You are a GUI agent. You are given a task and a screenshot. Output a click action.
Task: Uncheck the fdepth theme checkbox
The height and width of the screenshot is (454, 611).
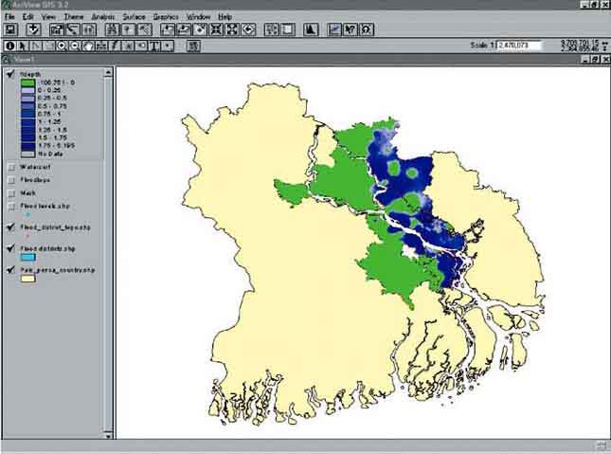[x=10, y=74]
